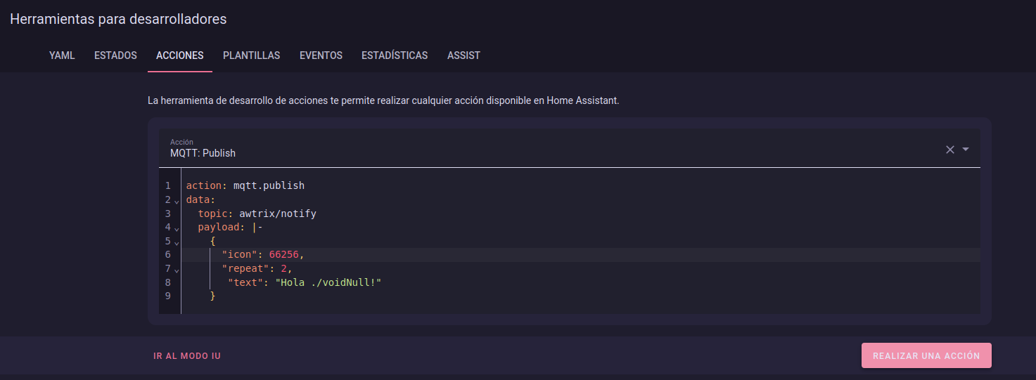Collapse the data block fold chevron on line 2
Image resolution: width=1036 pixels, height=380 pixels.
[x=177, y=201]
